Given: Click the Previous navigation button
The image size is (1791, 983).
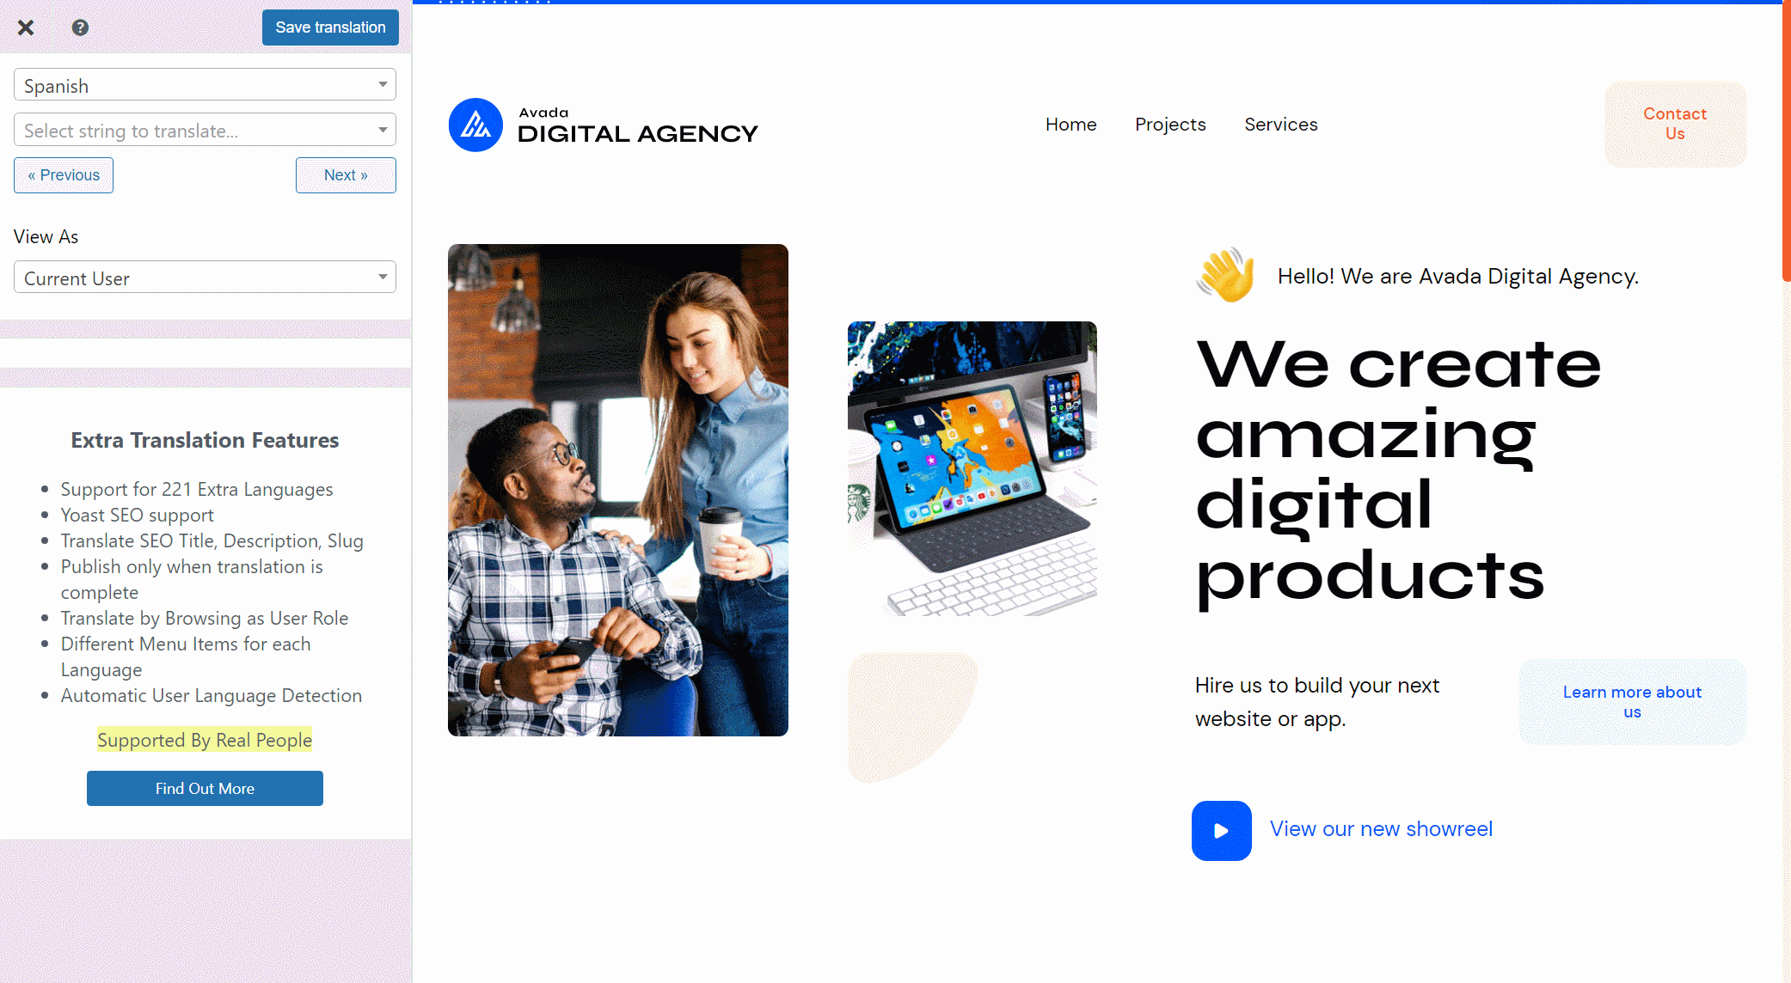Looking at the screenshot, I should (62, 174).
